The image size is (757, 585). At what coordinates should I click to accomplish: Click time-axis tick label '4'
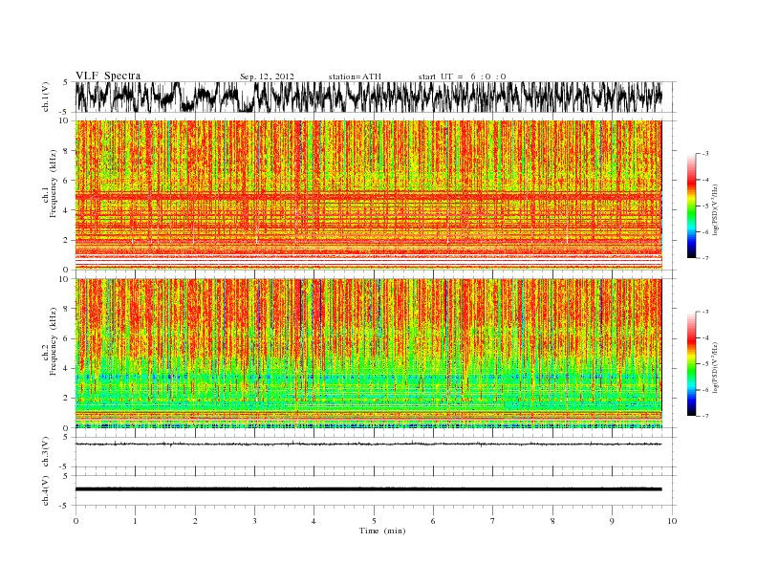(x=314, y=521)
